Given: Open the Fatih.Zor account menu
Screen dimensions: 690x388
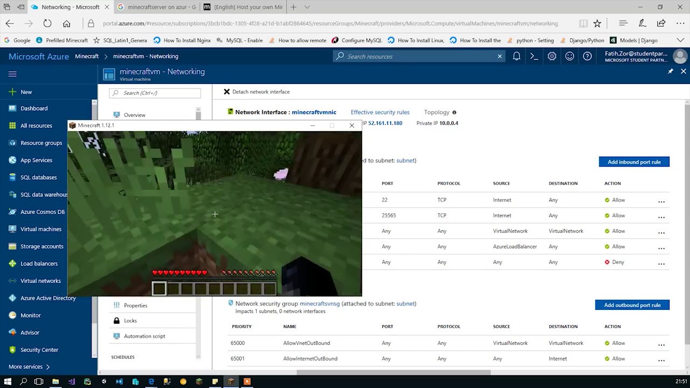Looking at the screenshot, I should (x=646, y=56).
